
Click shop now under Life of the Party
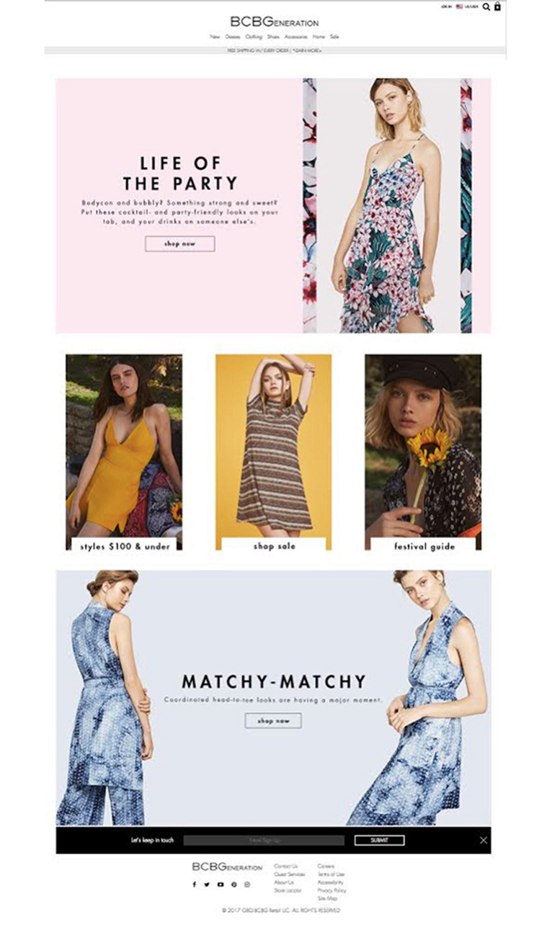click(x=180, y=243)
